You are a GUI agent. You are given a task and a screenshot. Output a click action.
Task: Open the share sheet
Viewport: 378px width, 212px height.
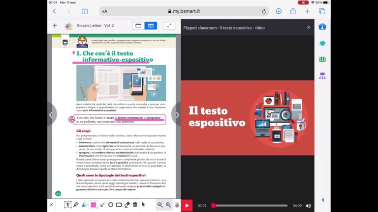coord(293,11)
